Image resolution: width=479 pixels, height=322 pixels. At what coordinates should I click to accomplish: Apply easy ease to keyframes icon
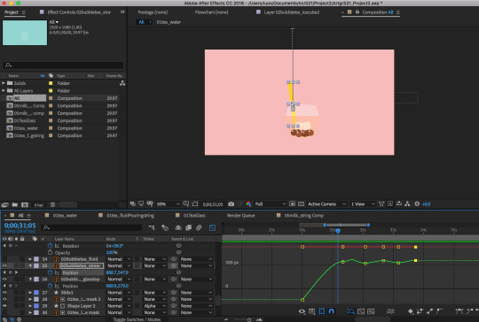459,311
